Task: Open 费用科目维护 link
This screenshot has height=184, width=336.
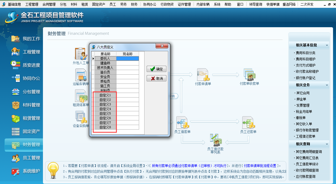Action: point(305,59)
